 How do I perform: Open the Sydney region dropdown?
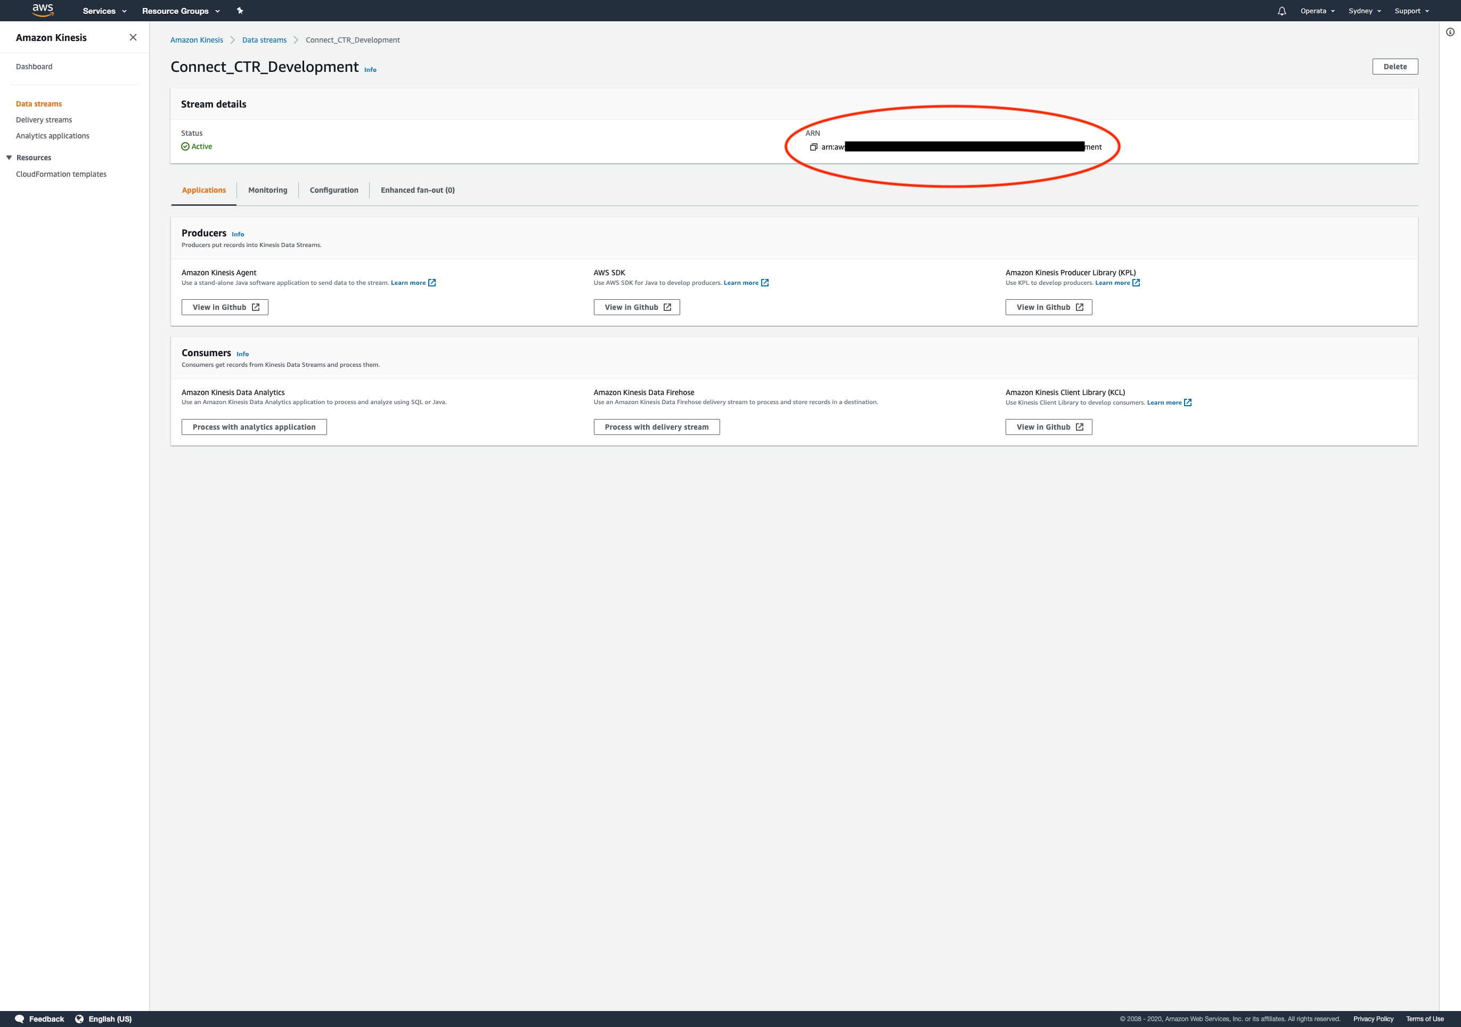tap(1364, 11)
